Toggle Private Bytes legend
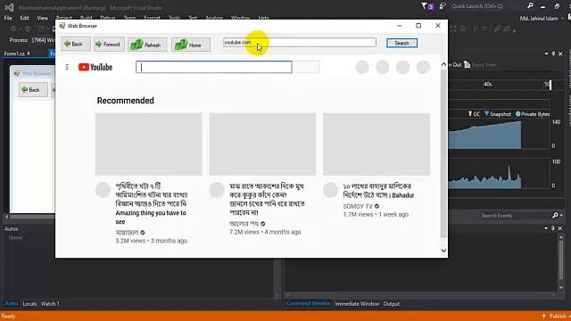 tap(533, 114)
